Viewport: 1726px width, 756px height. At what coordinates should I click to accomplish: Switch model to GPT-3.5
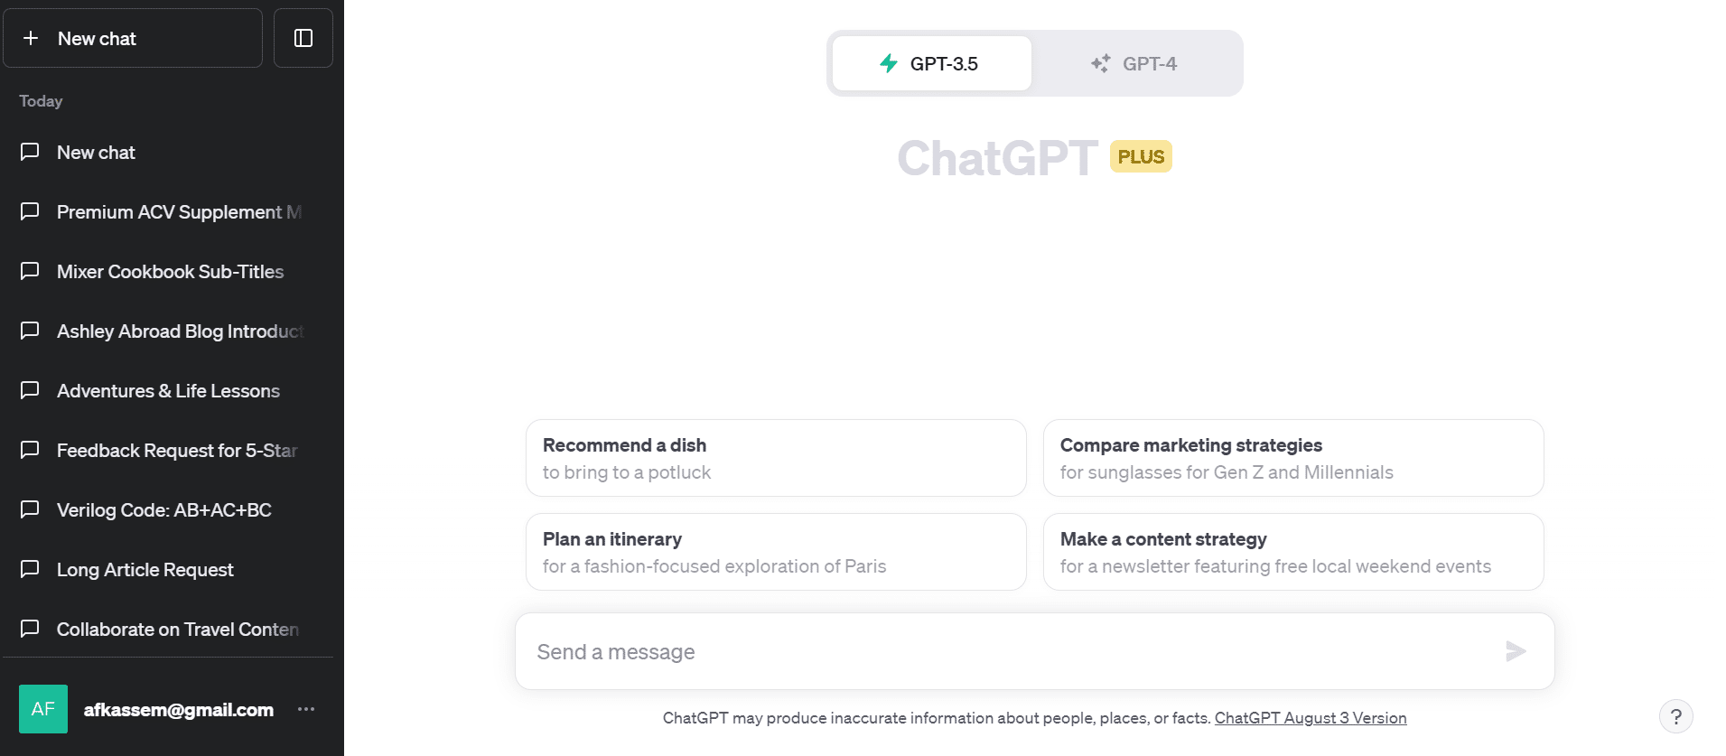(x=931, y=63)
